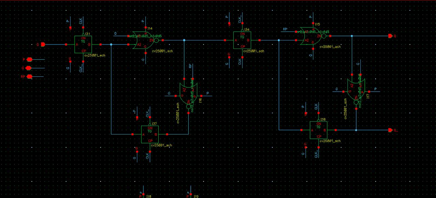Image resolution: width=436 pixels, height=198 pixels.
Task: Select the cv25001_sch label under I37
Action: (x=161, y=145)
